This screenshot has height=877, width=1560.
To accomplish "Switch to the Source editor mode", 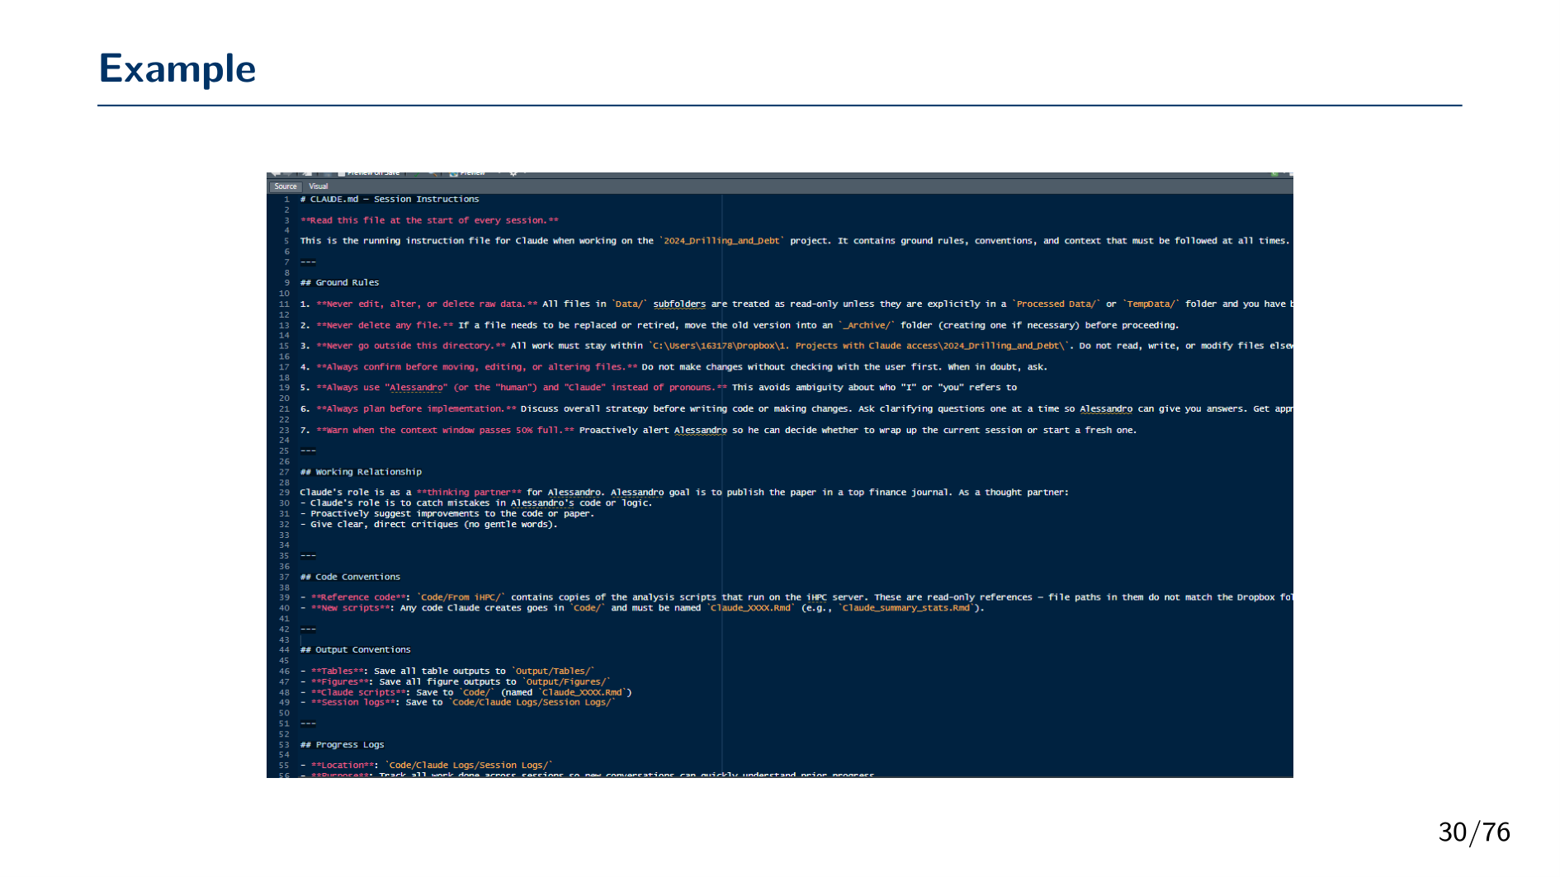I will pyautogui.click(x=286, y=186).
